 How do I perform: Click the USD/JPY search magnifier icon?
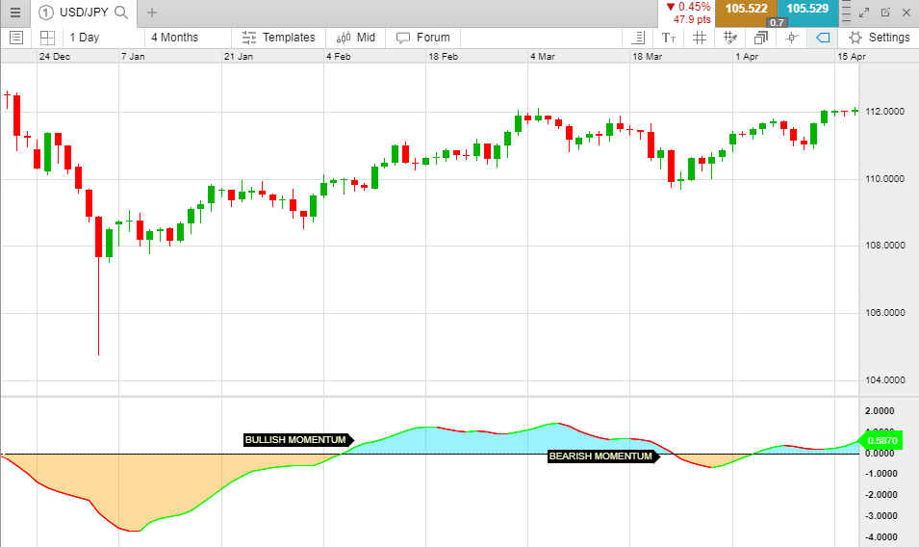[120, 13]
